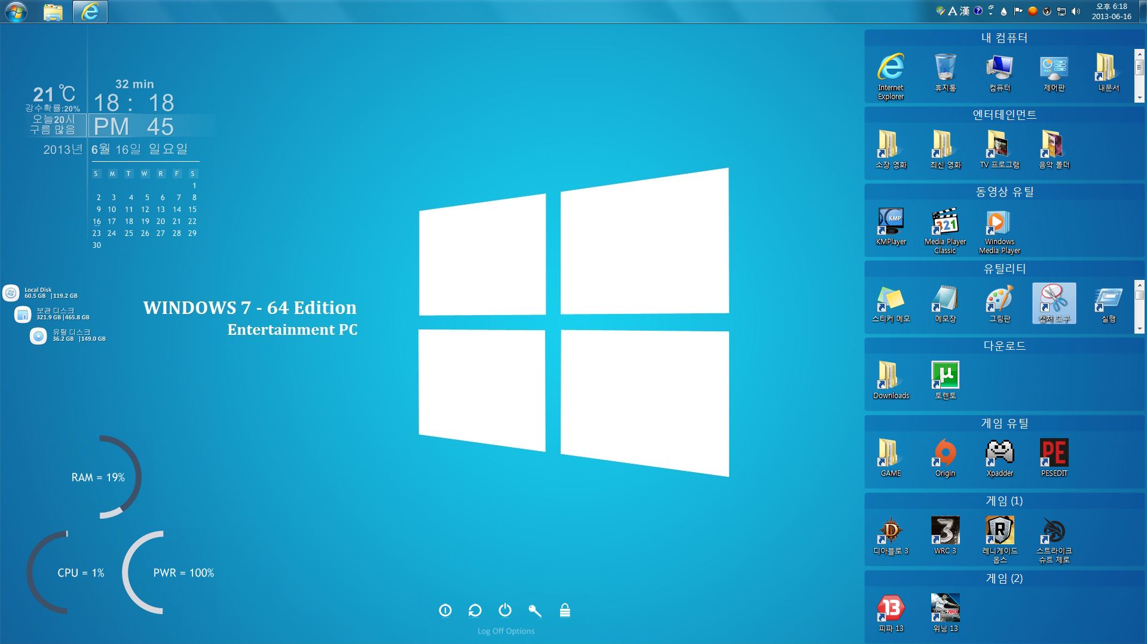Click the 게임 유틸 panel title
The height and width of the screenshot is (644, 1147).
[x=1004, y=423]
